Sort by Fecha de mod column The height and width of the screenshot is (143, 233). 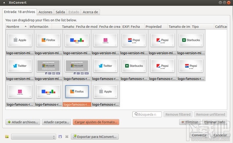click(87, 27)
